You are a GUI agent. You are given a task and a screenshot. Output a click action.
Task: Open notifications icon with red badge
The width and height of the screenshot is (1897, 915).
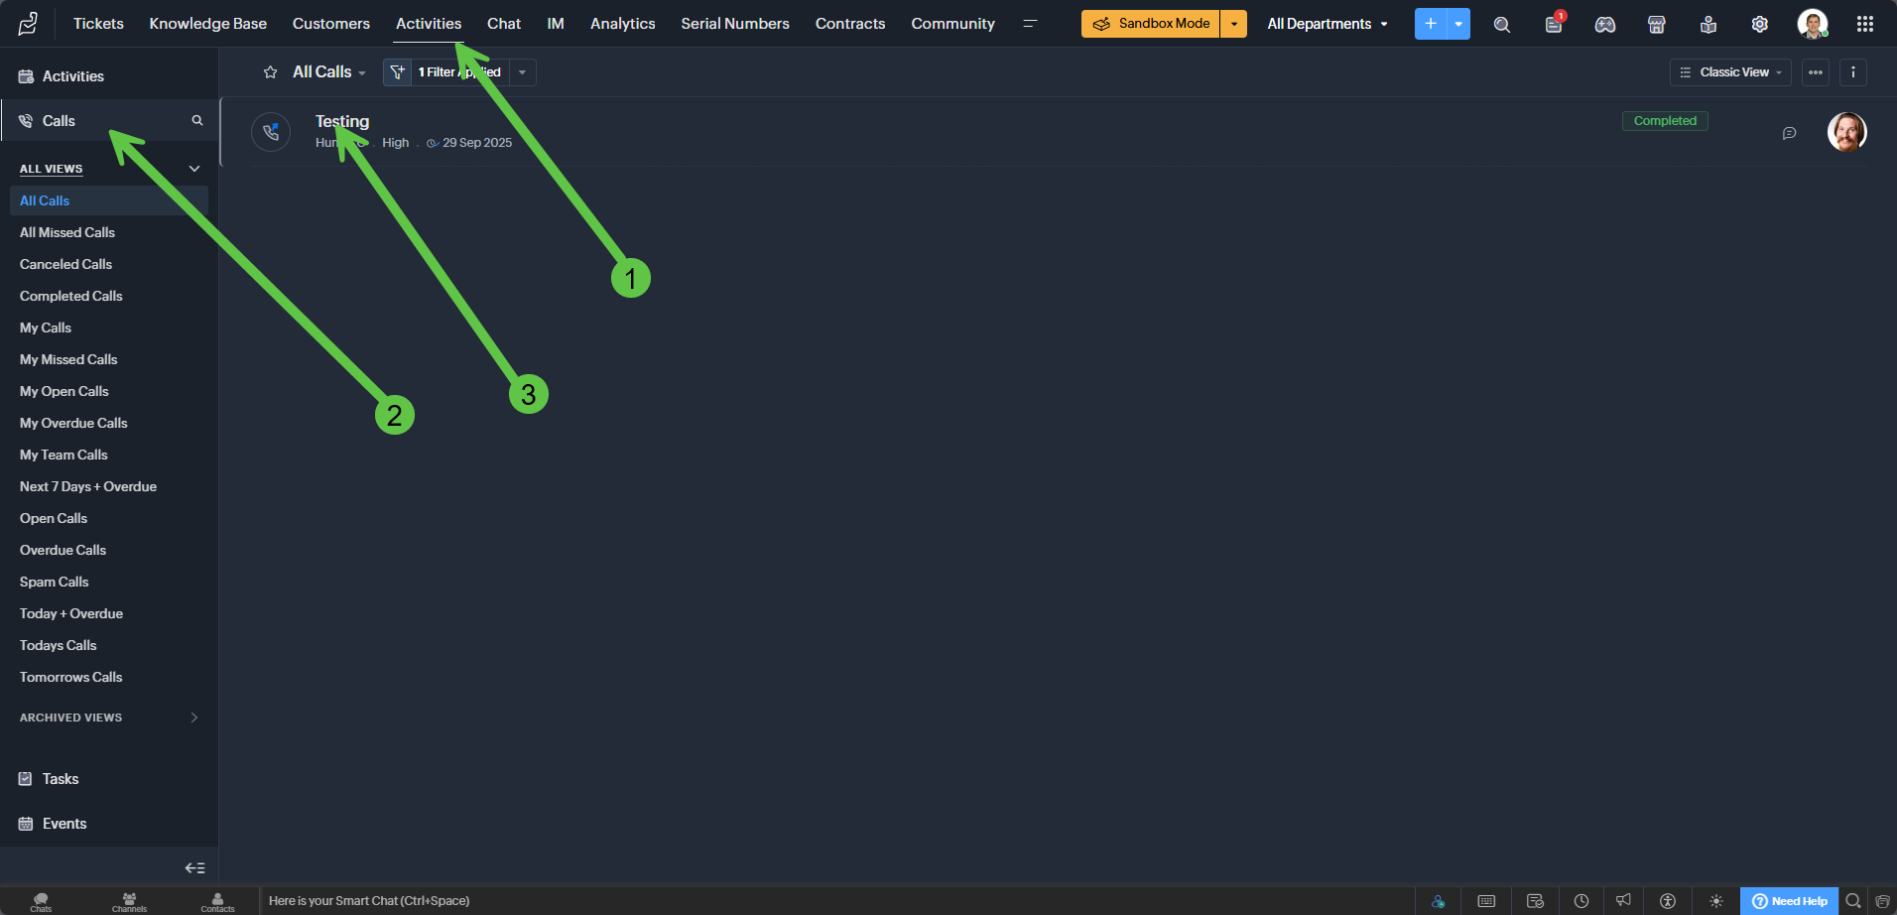tap(1553, 25)
